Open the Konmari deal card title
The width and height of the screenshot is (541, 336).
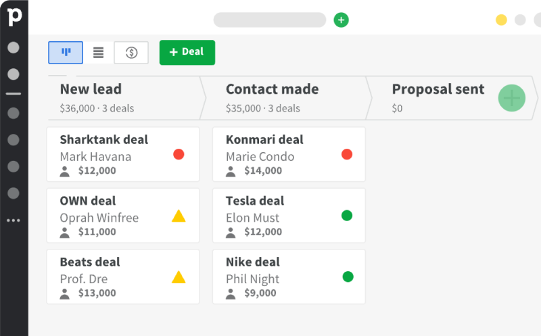[264, 140]
